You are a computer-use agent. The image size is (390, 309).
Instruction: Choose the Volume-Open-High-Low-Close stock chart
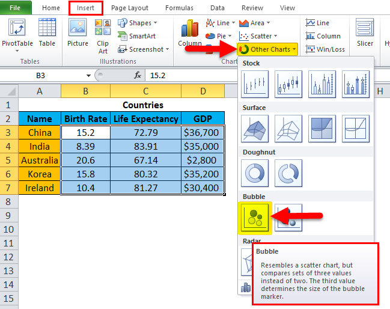(x=355, y=84)
